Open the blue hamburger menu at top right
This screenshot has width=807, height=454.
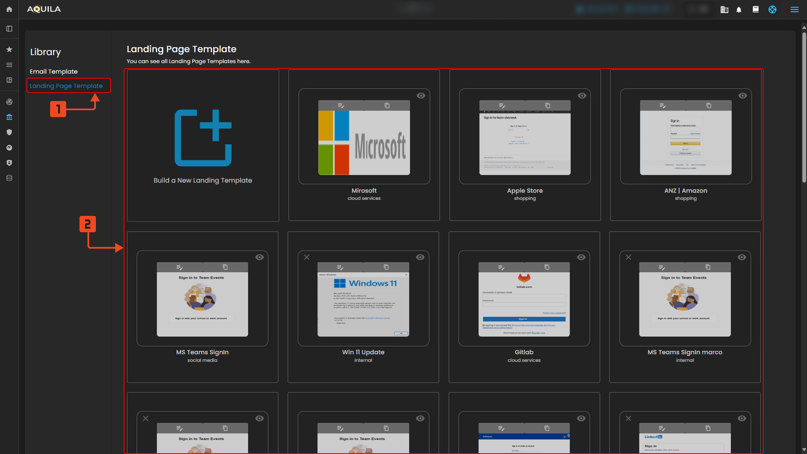pyautogui.click(x=794, y=9)
